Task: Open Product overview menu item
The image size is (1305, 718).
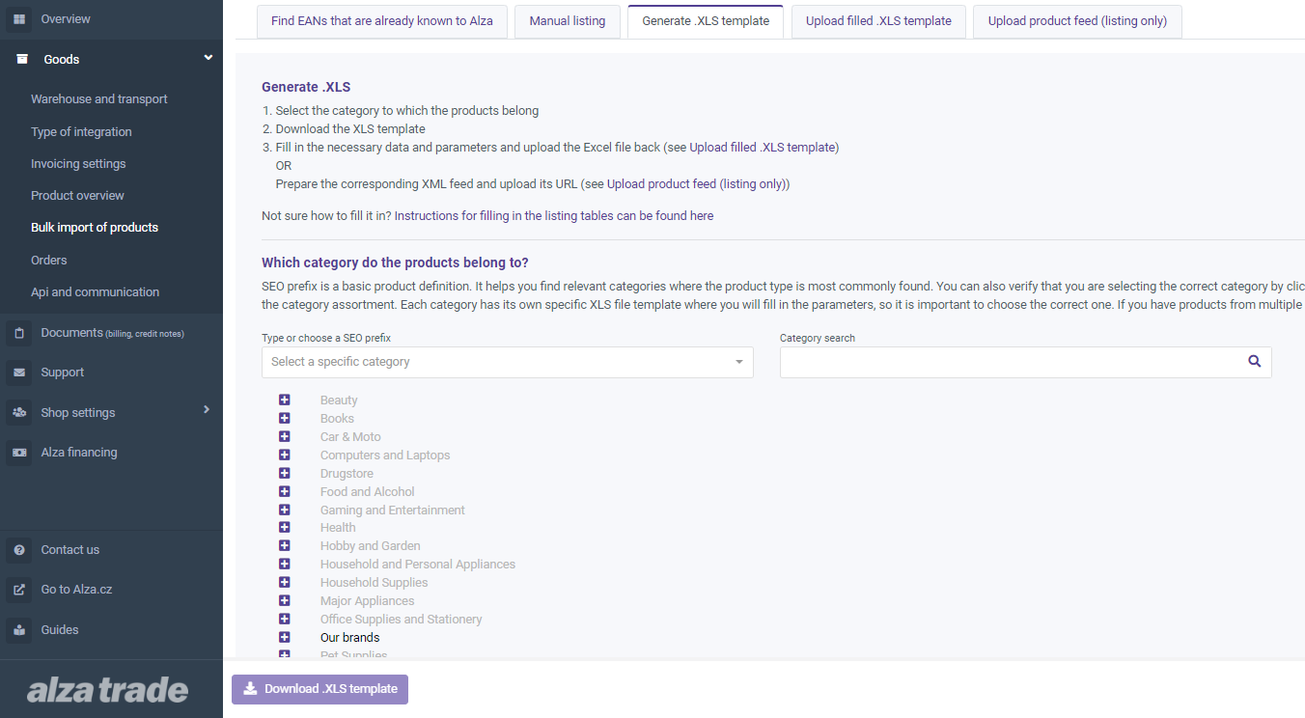Action: click(77, 196)
